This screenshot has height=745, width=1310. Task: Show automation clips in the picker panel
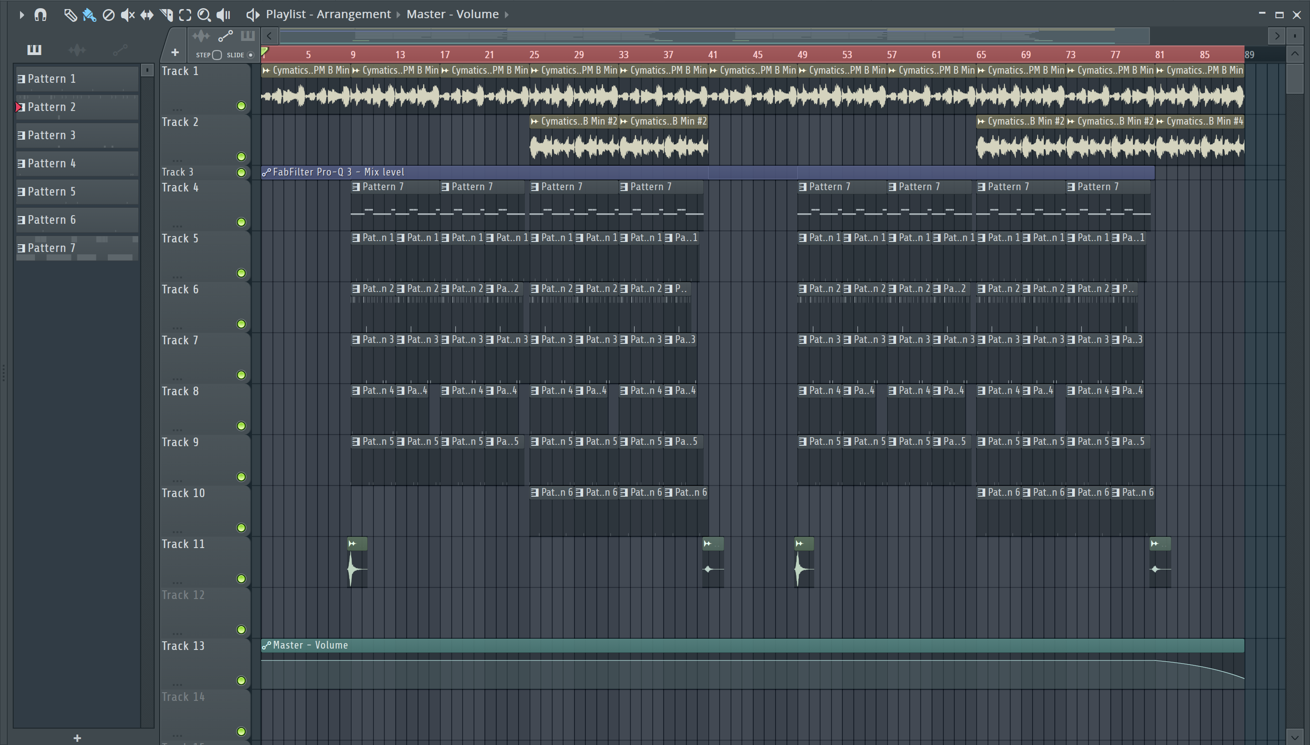click(120, 50)
